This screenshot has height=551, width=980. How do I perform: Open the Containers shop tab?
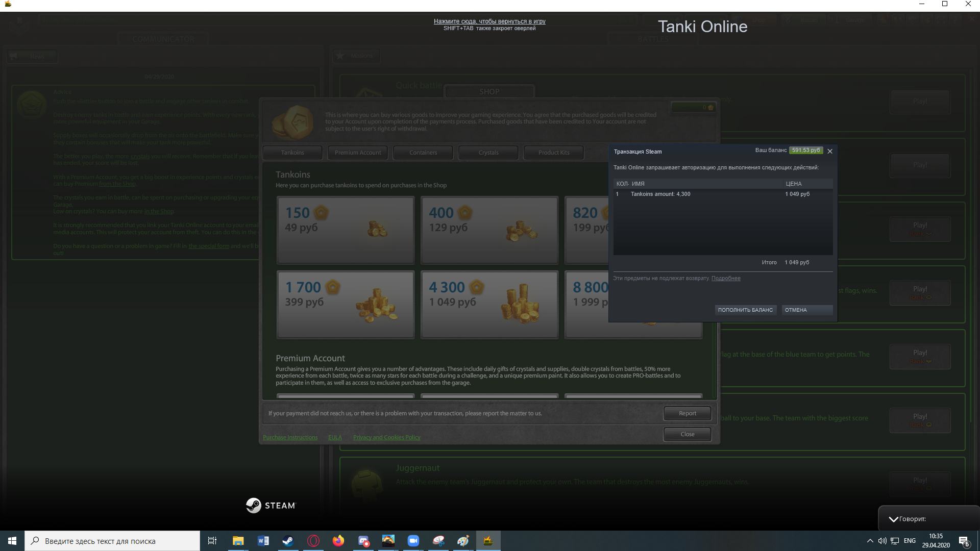423,153
